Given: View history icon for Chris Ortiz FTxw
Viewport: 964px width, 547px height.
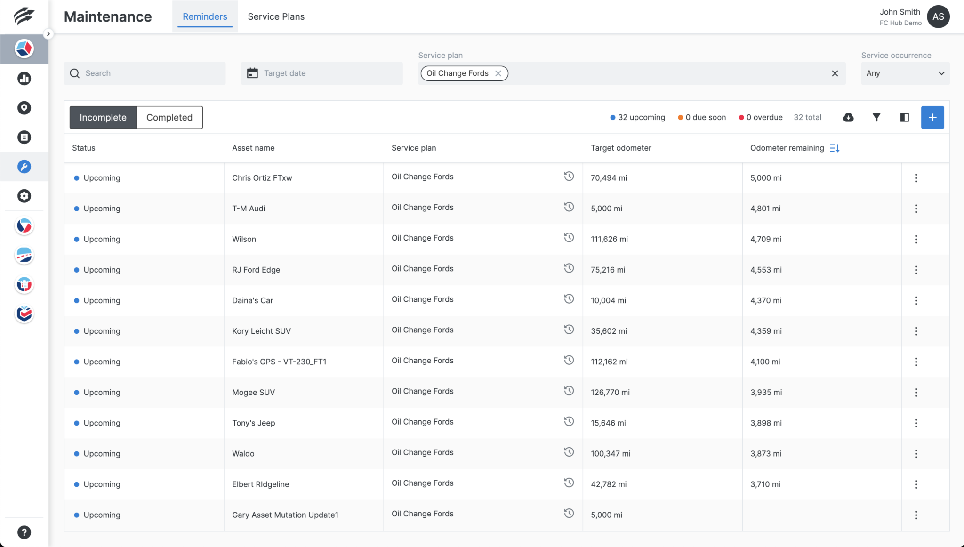Looking at the screenshot, I should pos(569,177).
